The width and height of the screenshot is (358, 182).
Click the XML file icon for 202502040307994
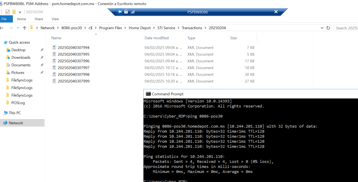click(54, 47)
